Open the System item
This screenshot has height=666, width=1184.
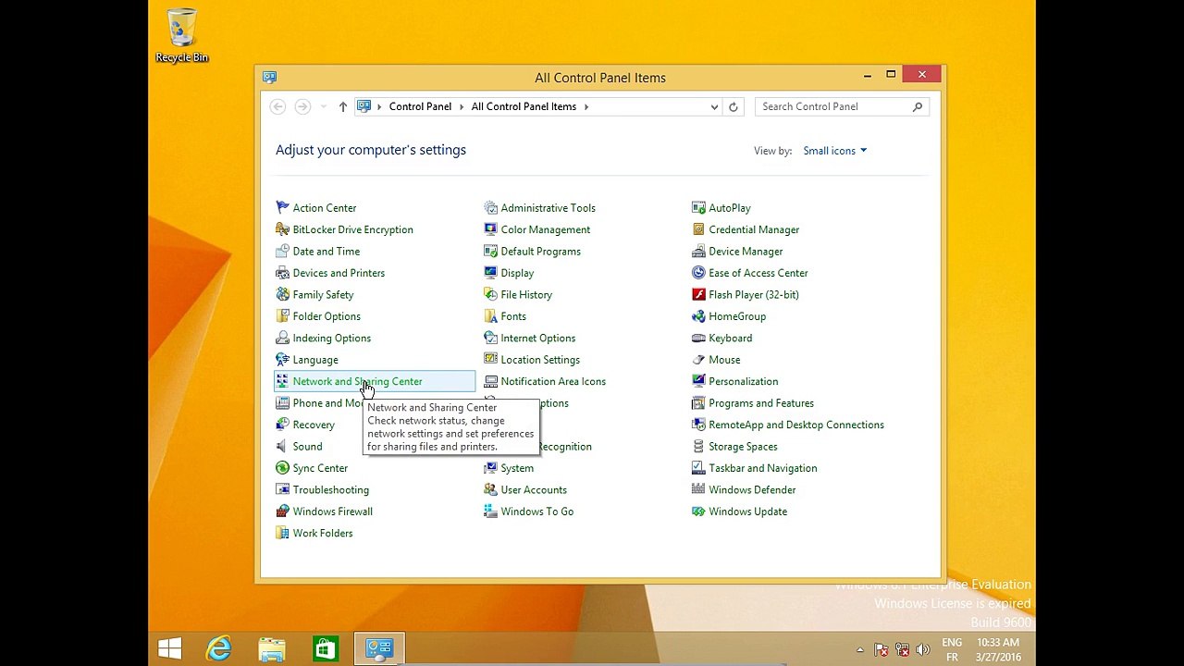tap(517, 468)
